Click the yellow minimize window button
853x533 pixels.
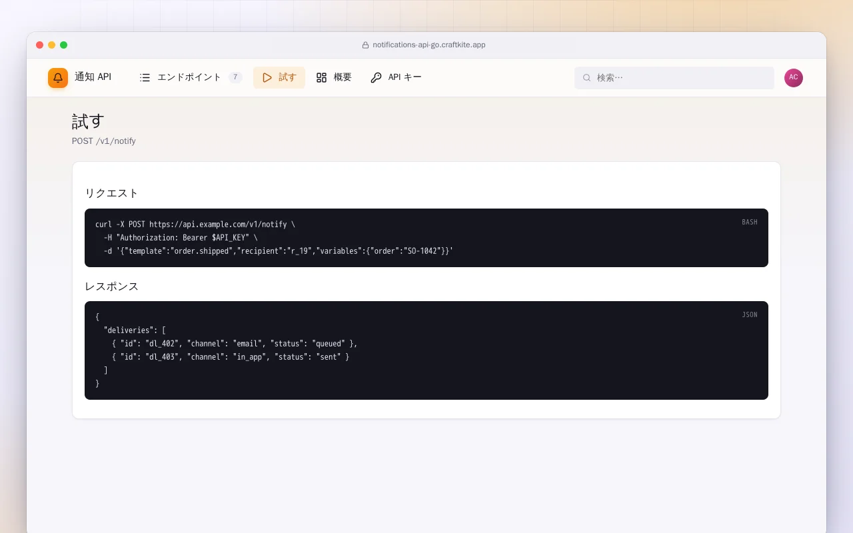click(x=52, y=45)
